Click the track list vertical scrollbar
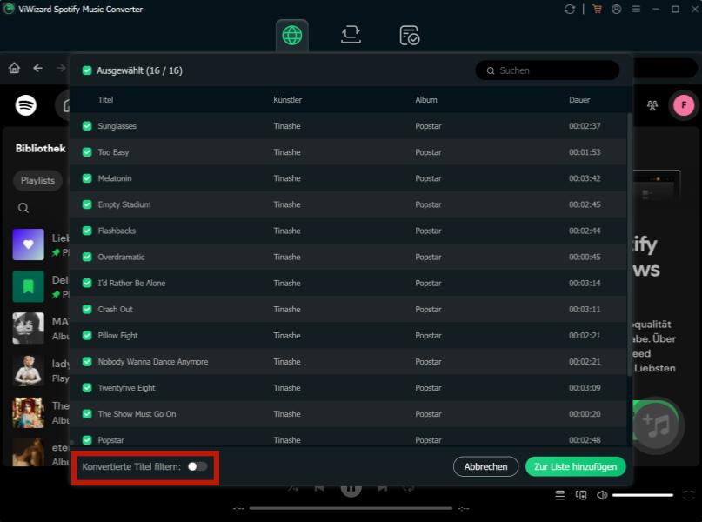702x522 pixels. (x=630, y=245)
